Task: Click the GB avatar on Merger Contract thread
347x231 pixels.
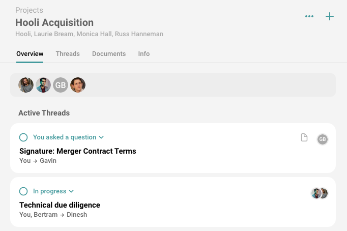Action: 322,139
